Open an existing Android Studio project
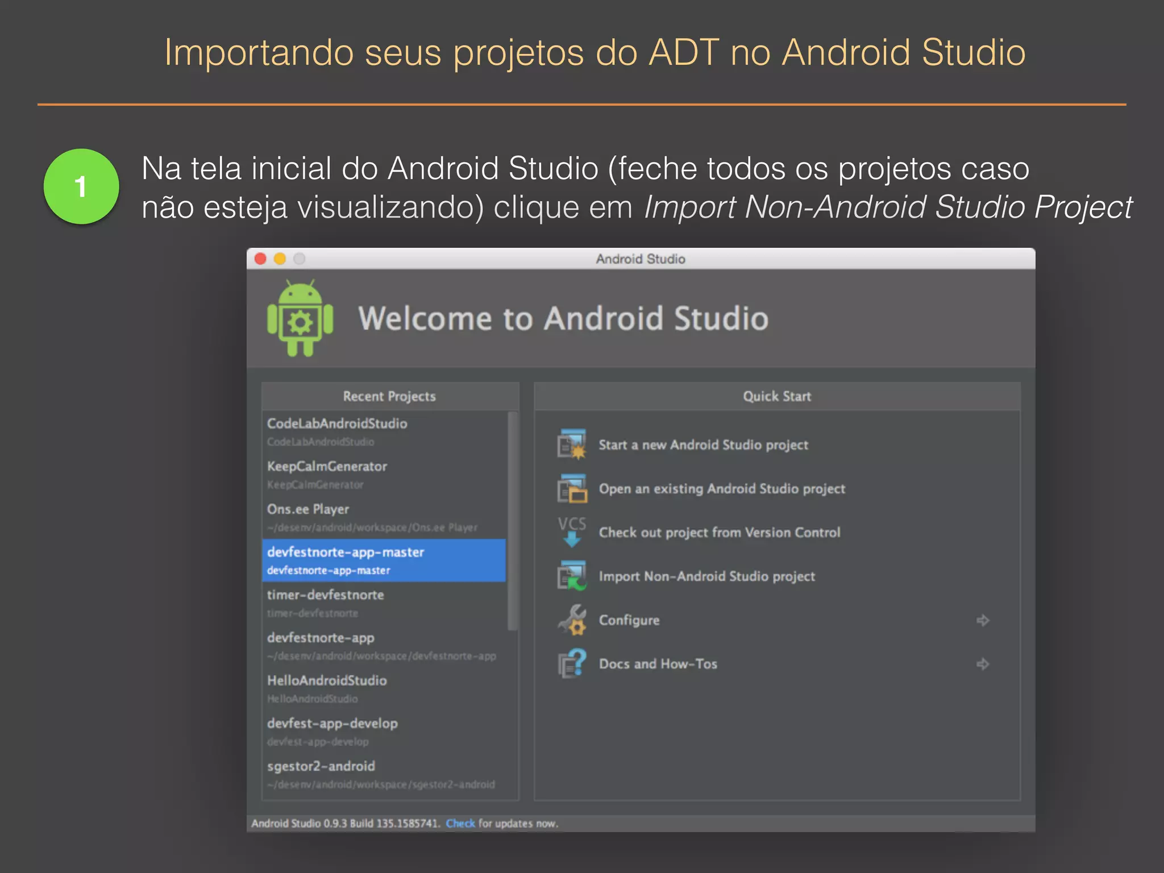 (x=722, y=488)
